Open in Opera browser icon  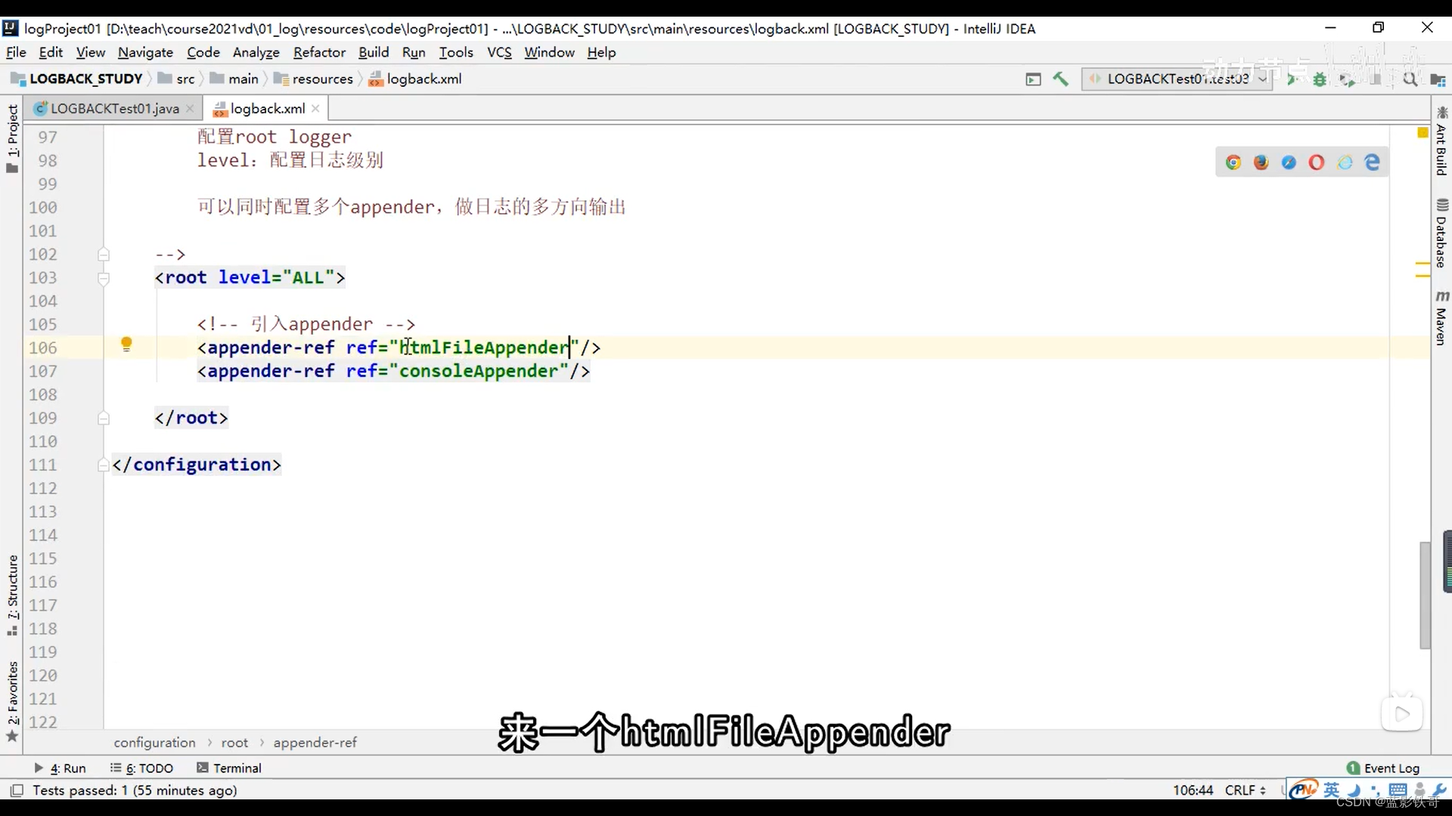coord(1317,162)
